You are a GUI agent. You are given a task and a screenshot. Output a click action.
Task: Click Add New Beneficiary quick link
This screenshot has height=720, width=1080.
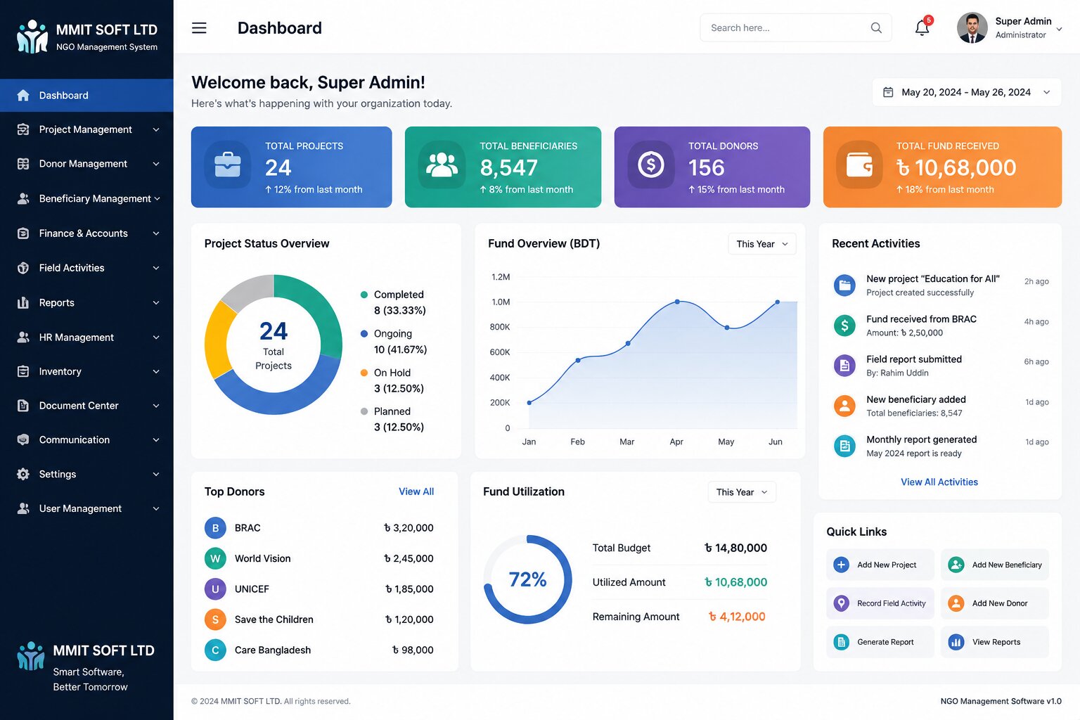995,565
